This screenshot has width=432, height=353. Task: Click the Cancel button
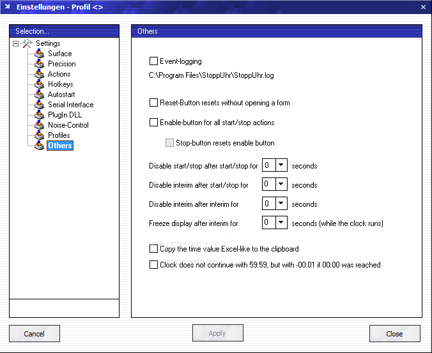pyautogui.click(x=35, y=333)
